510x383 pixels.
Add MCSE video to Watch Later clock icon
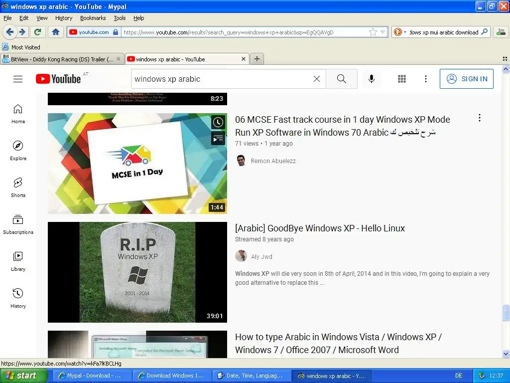[218, 123]
